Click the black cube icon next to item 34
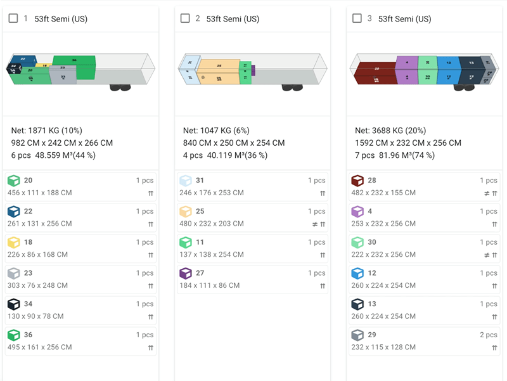507x381 pixels. (14, 304)
